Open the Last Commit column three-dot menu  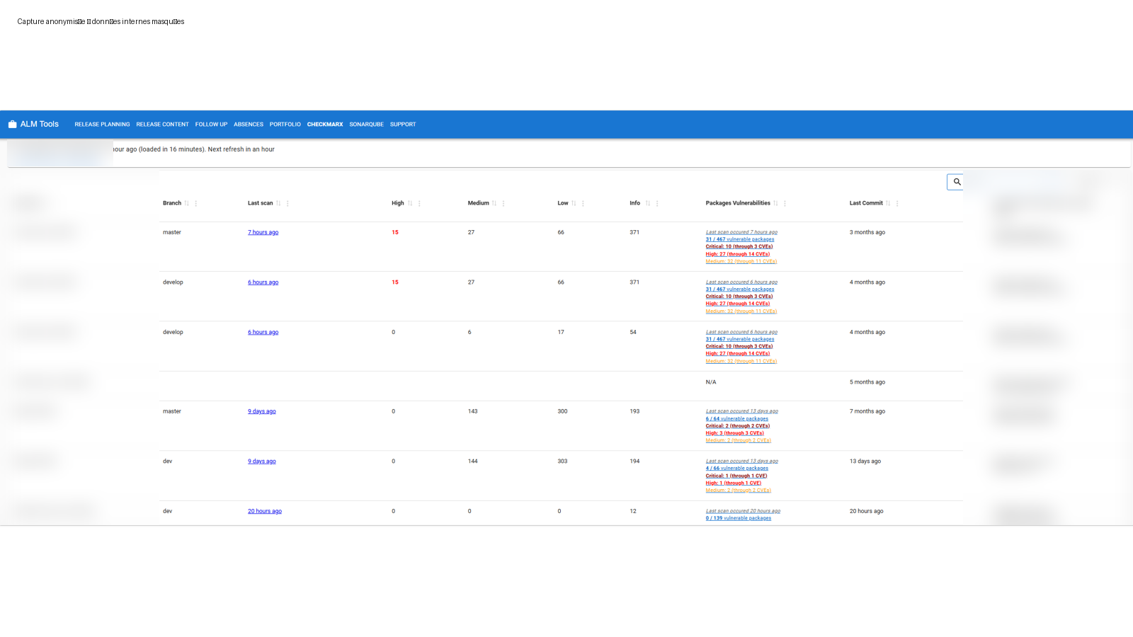pyautogui.click(x=897, y=203)
